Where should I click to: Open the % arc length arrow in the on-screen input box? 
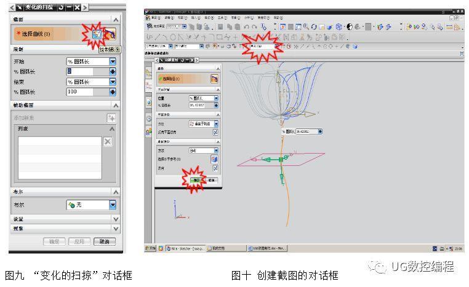click(x=320, y=132)
